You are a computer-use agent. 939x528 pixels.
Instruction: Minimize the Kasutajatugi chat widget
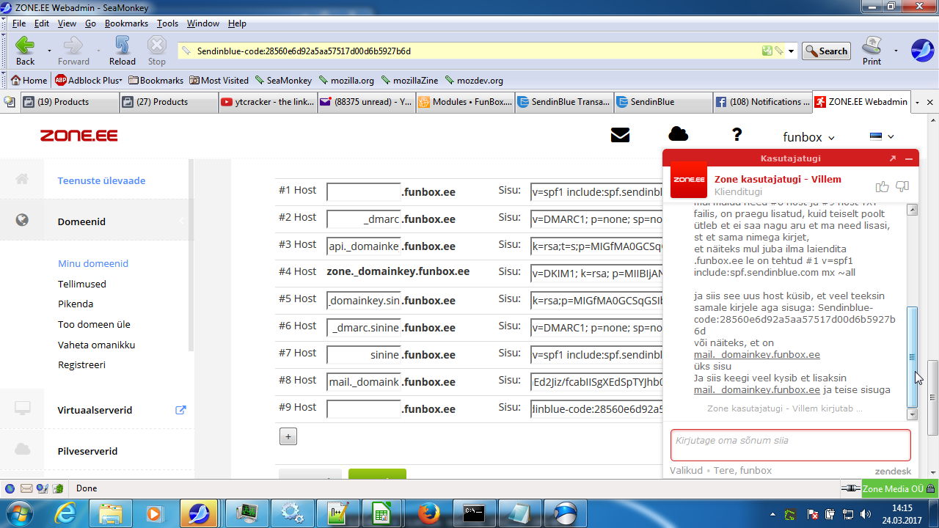click(x=909, y=158)
